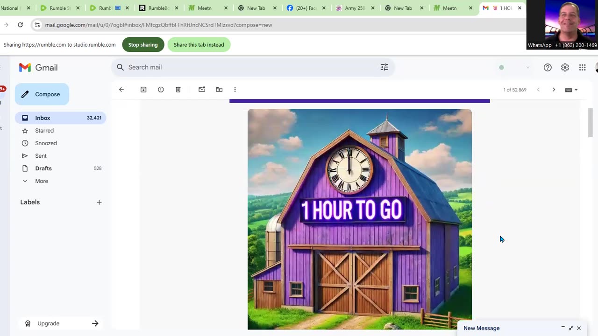
Task: Minimize the New Message window
Action: click(x=563, y=328)
